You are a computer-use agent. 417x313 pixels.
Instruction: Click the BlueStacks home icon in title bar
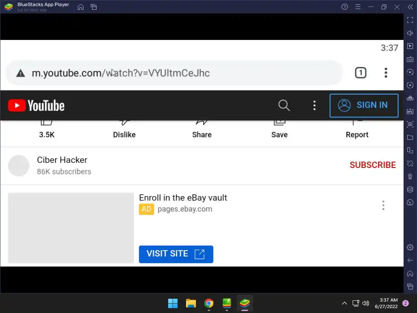pyautogui.click(x=81, y=7)
